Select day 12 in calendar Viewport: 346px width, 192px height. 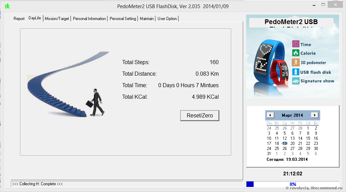pos(285,138)
